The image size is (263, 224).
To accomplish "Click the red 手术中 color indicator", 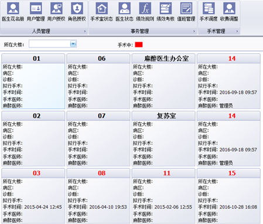I will pyautogui.click(x=139, y=45).
